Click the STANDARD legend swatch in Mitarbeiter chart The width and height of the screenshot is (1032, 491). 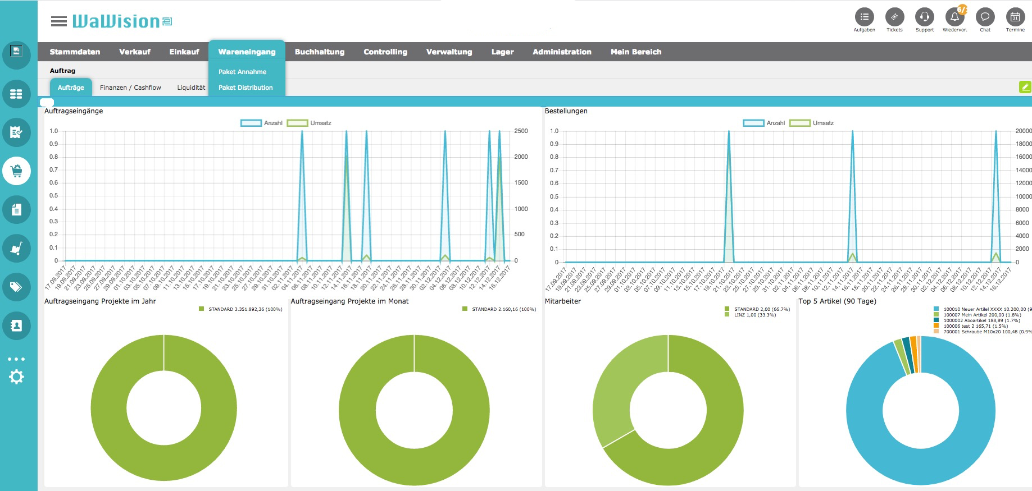pyautogui.click(x=727, y=309)
